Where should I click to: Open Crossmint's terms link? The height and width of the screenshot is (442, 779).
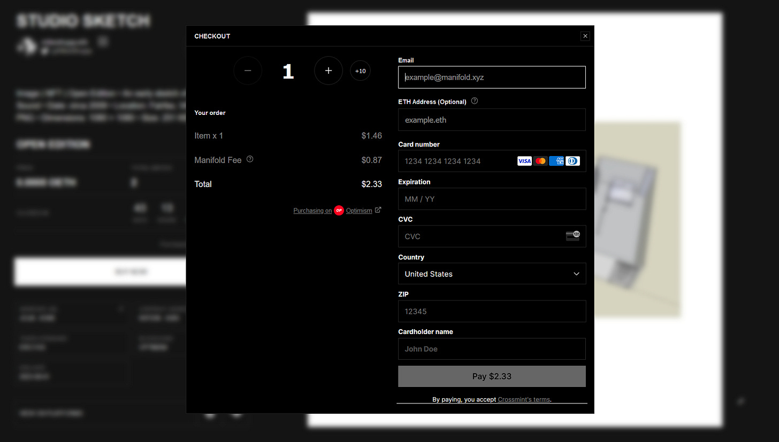[524, 399]
